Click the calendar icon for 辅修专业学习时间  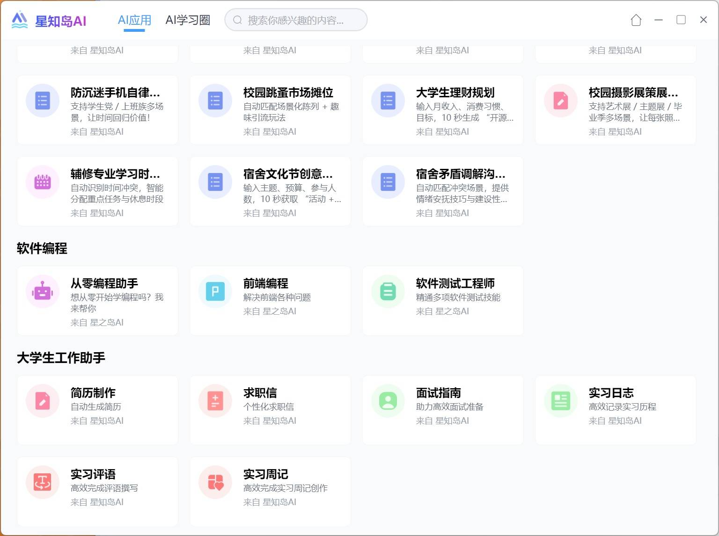tap(43, 182)
